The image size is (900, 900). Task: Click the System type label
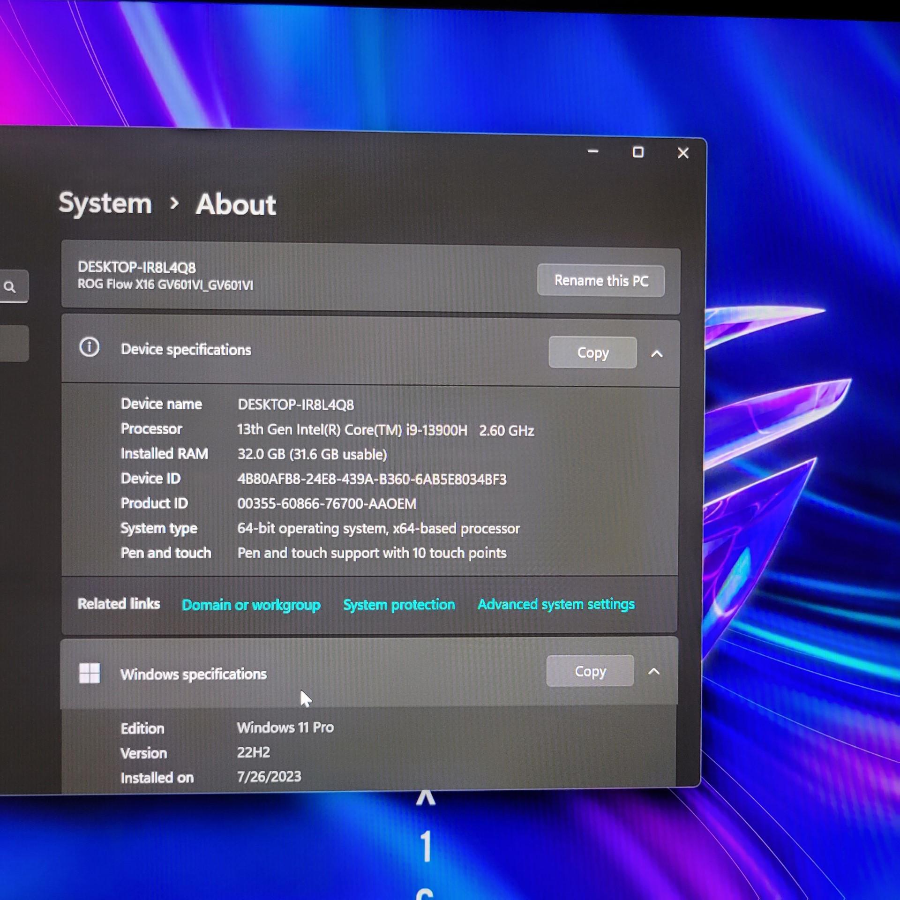point(159,528)
